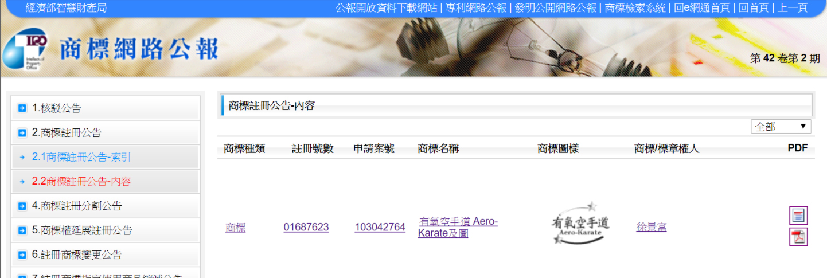Image resolution: width=827 pixels, height=278 pixels.
Task: Go to 專利網路公報 link
Action: [x=475, y=8]
